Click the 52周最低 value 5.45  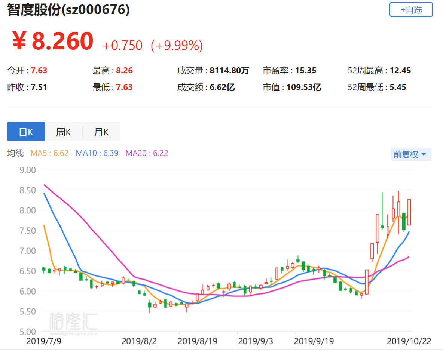[x=398, y=87]
